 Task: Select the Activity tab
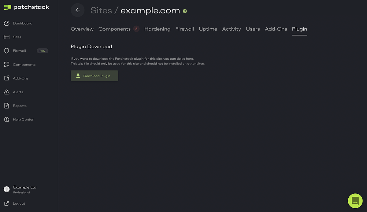(232, 29)
